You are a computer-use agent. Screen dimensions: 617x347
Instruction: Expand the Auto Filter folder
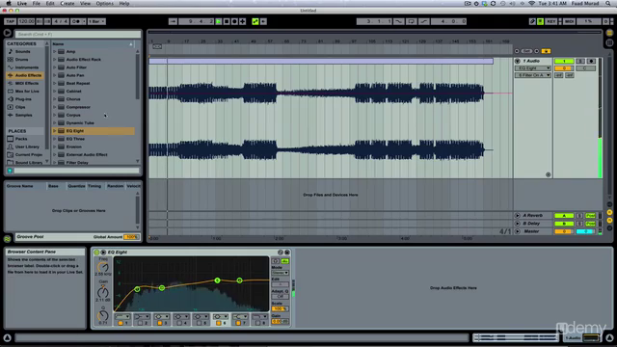(x=55, y=67)
